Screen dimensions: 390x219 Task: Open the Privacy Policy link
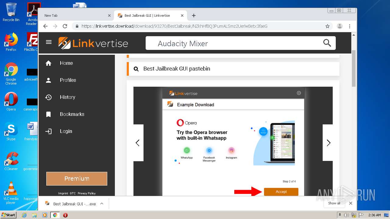point(87,193)
